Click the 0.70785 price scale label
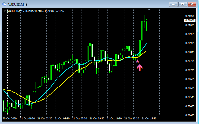Viewport: 199px width, 124px height. 190,61
